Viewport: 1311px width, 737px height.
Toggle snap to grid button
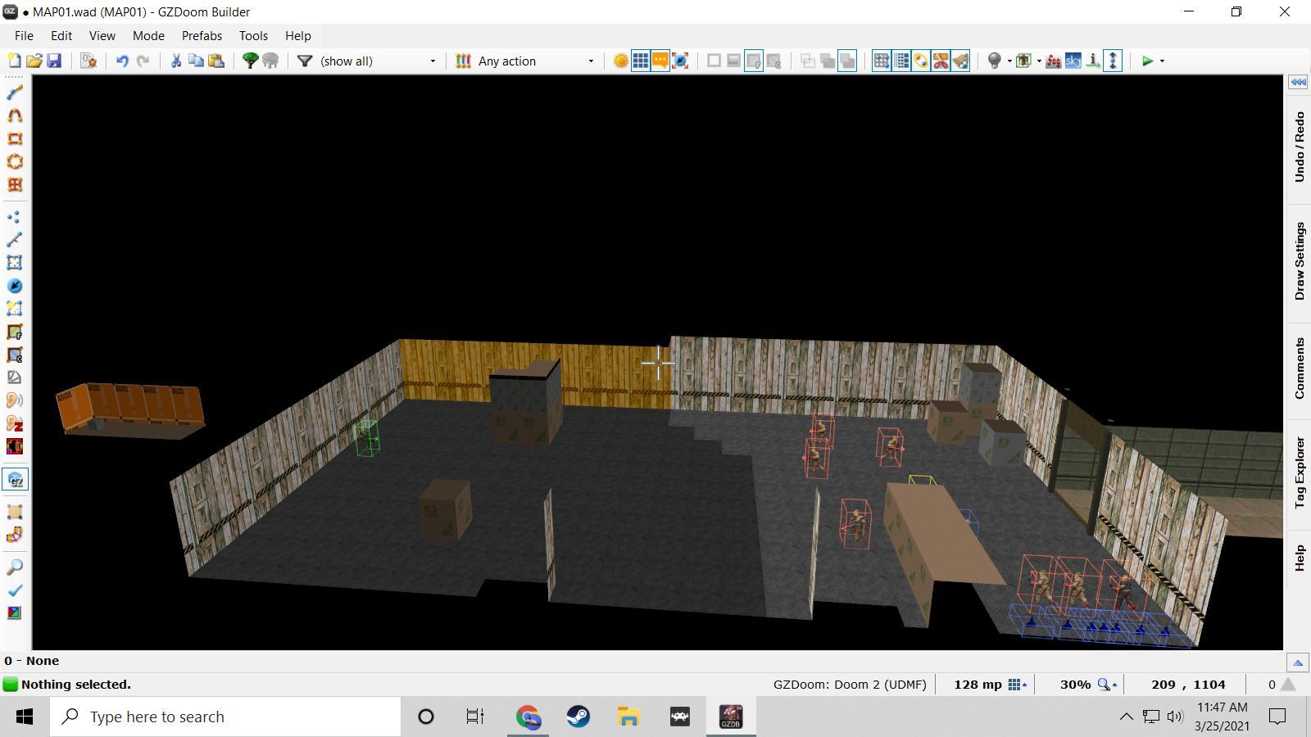click(882, 61)
